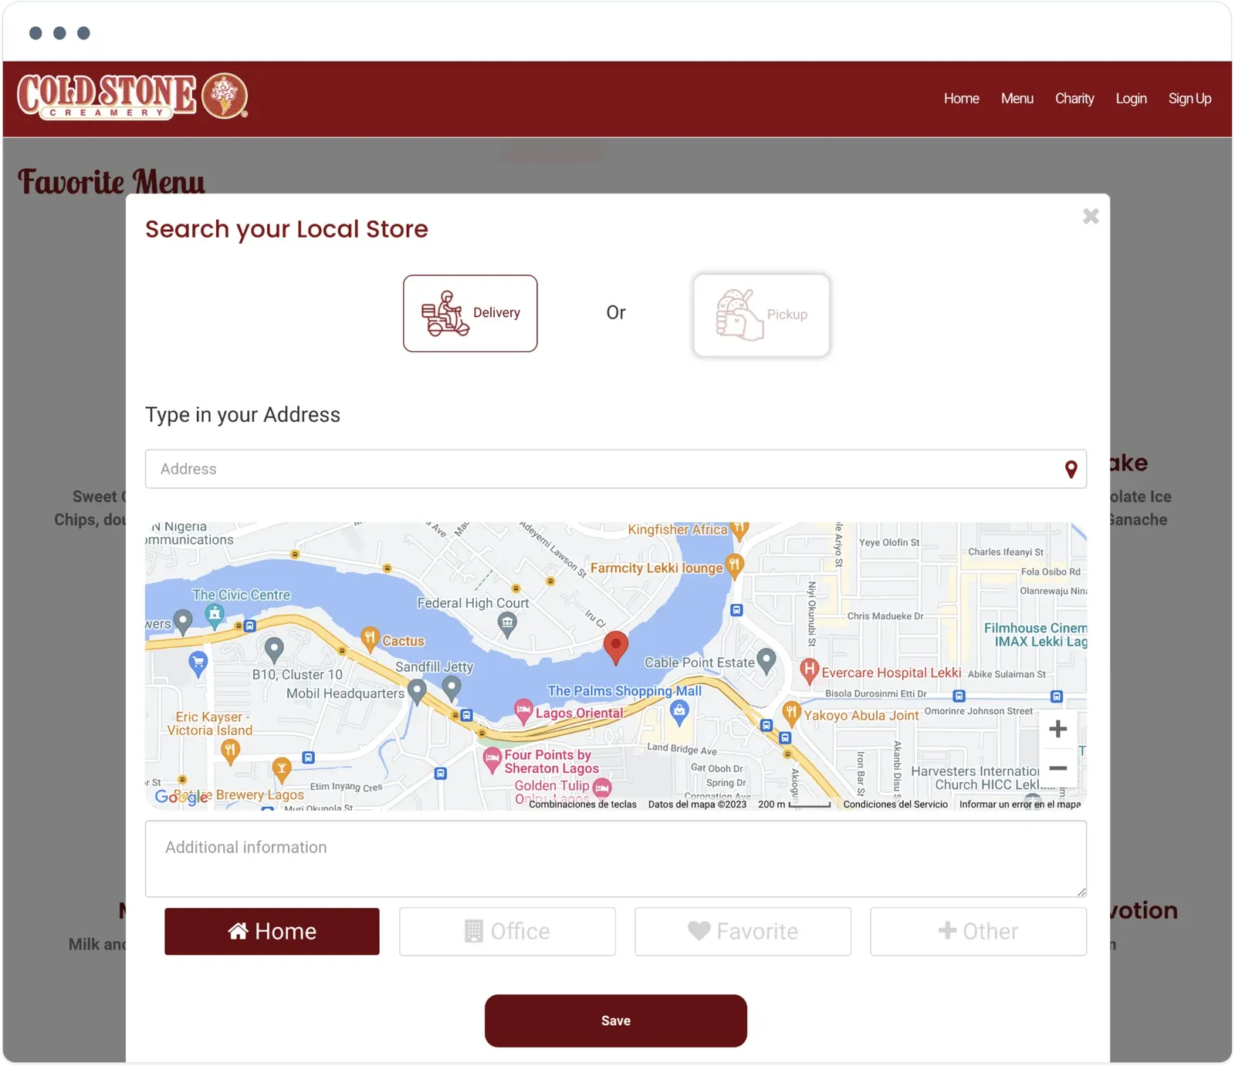Viewport: 1235px width, 1066px height.
Task: Click the 200 m map scale control
Action: (x=794, y=805)
